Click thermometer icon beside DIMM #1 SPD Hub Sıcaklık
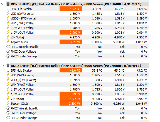Screen dimensions: 160x122 click(8, 9)
